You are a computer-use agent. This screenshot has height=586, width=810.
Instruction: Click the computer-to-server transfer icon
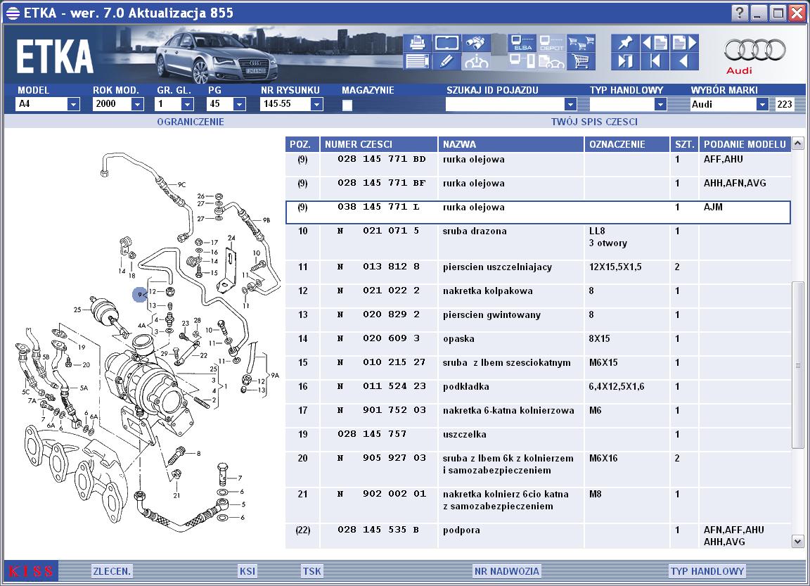(x=522, y=61)
